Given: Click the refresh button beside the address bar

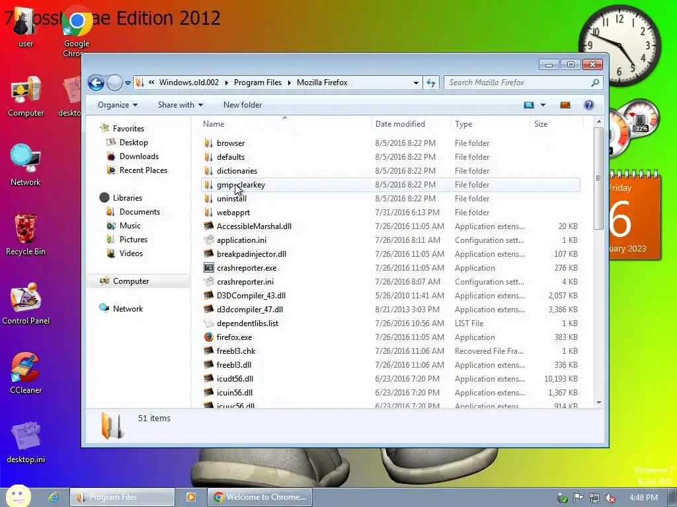Looking at the screenshot, I should (x=431, y=83).
